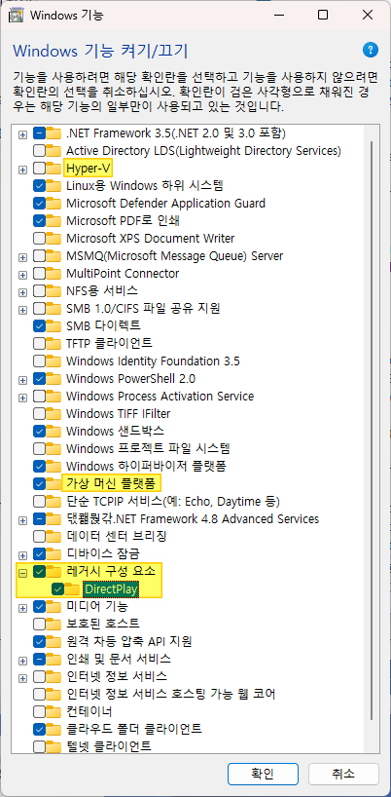Collapse the 레거시 구성 요소 node
Viewport: 391px width, 797px height.
pos(22,572)
